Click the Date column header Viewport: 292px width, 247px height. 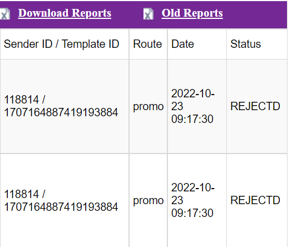click(x=182, y=44)
